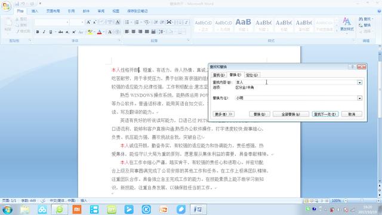The image size is (382, 215).
Task: Expand the 查找内容 history dropdown
Action: (359, 82)
